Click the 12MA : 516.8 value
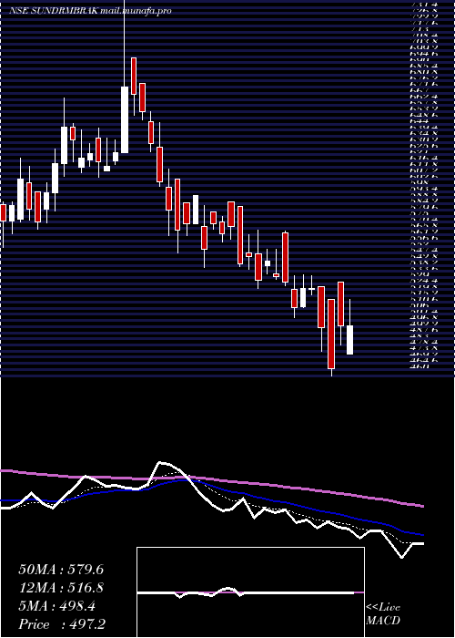The height and width of the screenshot is (638, 455). pos(61,588)
